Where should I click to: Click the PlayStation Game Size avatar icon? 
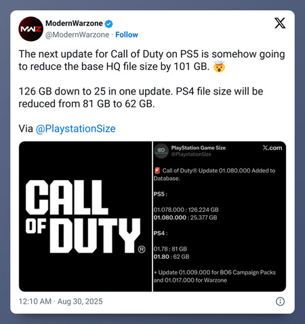tap(161, 150)
